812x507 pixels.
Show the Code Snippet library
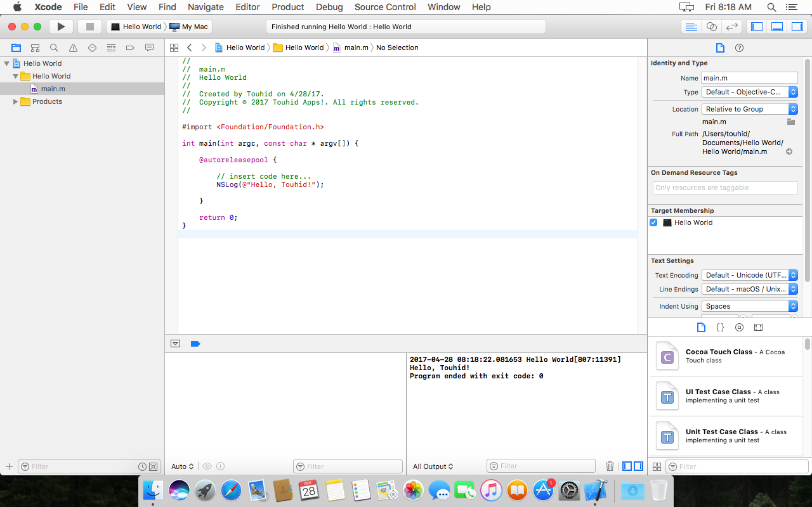pyautogui.click(x=720, y=328)
